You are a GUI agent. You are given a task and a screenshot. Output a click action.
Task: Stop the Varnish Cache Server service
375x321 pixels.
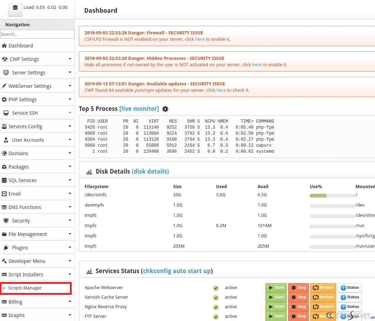click(x=299, y=297)
